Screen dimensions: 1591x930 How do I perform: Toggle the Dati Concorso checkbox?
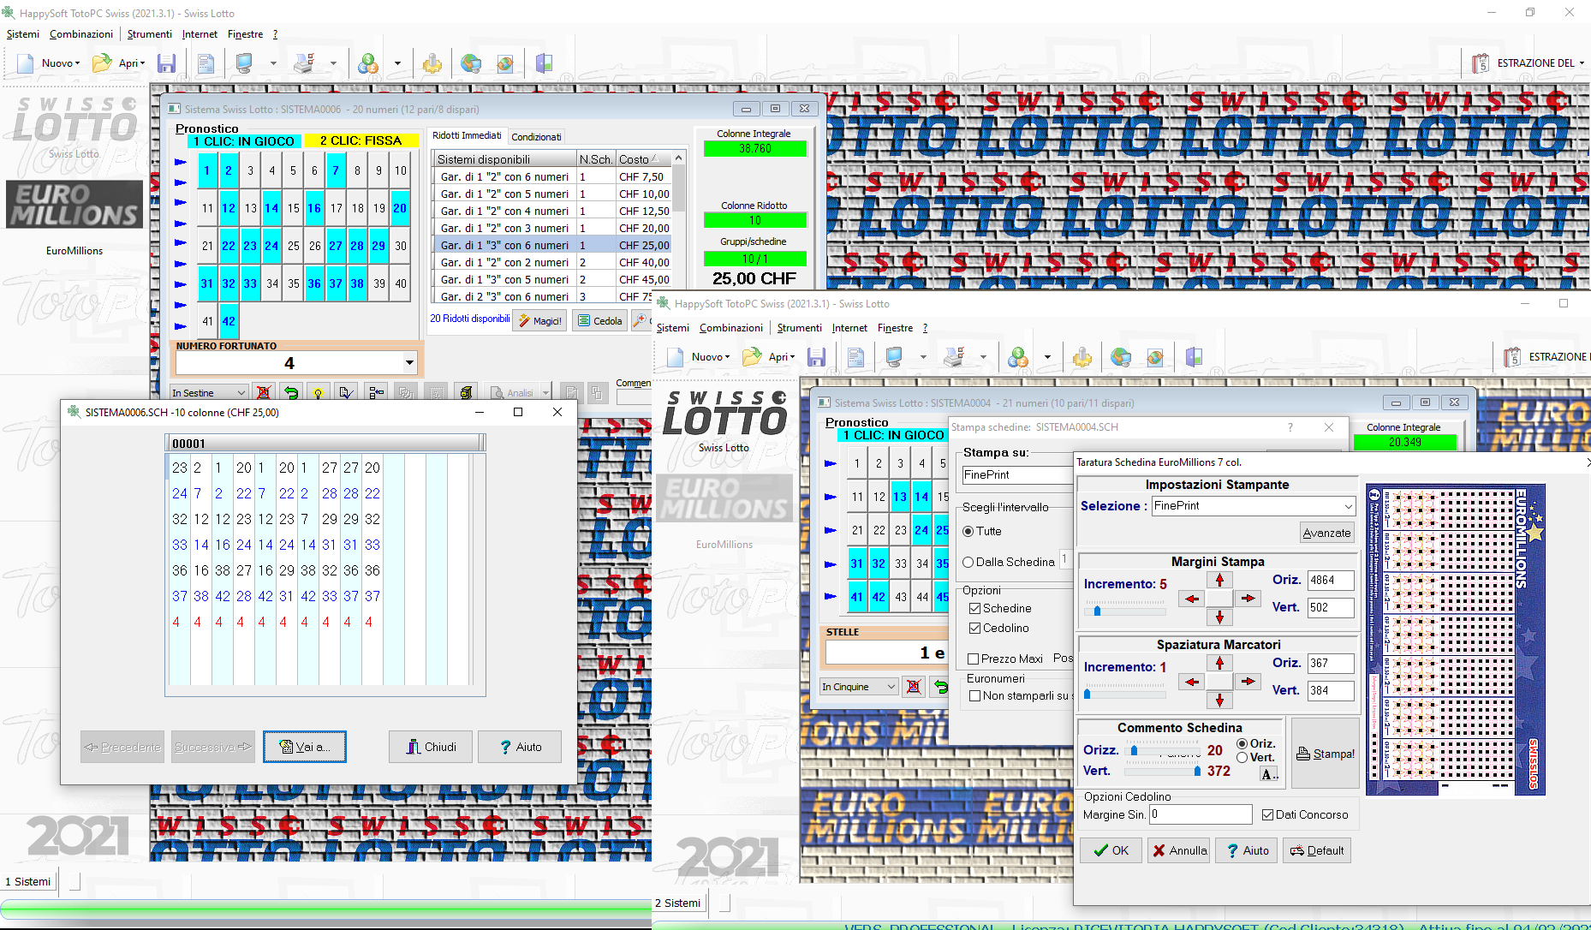tap(1268, 815)
